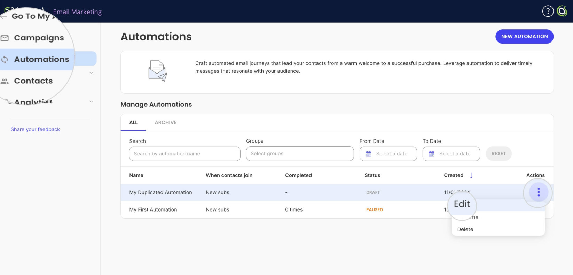Click the Status column header
The height and width of the screenshot is (275, 573).
[x=372, y=175]
